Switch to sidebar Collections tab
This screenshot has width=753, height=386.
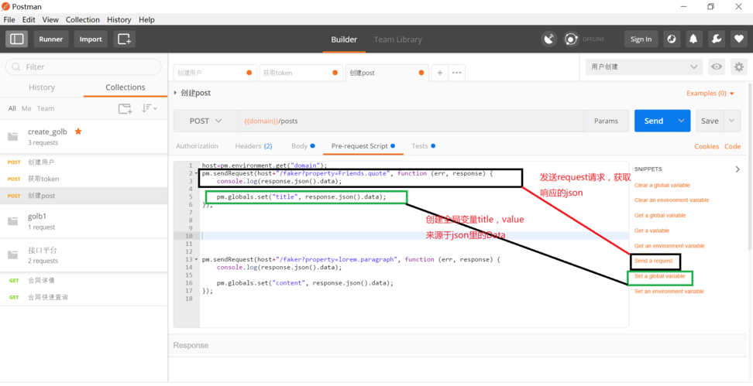tap(125, 87)
